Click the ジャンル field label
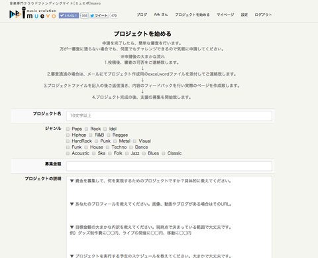The height and width of the screenshot is (258, 318). pos(53,129)
